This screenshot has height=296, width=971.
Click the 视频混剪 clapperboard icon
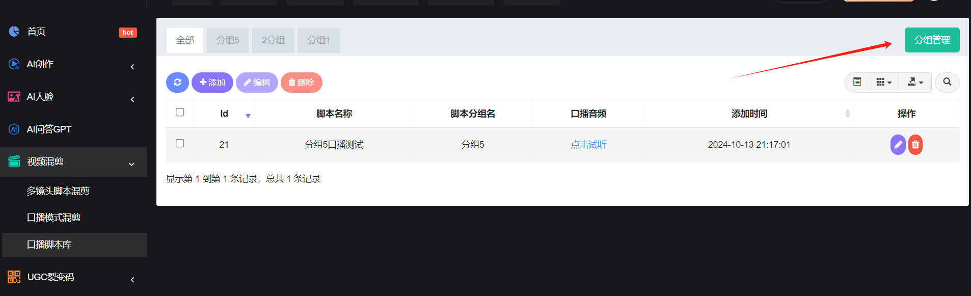tap(14, 162)
